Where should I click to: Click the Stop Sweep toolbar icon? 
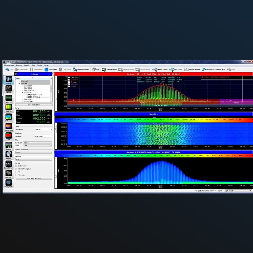(47, 70)
